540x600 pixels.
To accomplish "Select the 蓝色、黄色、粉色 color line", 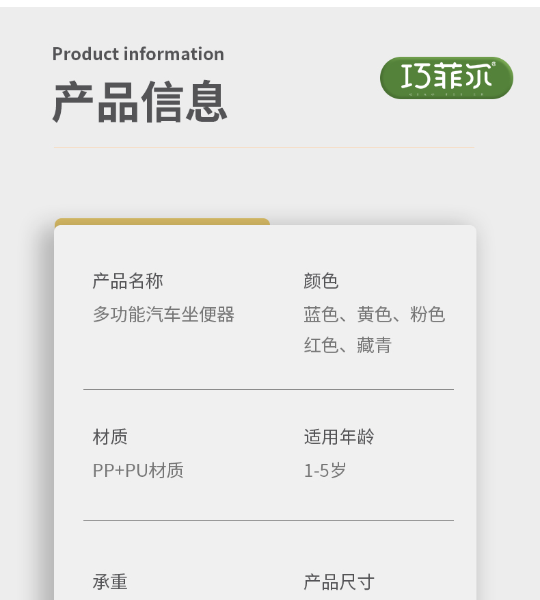I will pyautogui.click(x=375, y=315).
